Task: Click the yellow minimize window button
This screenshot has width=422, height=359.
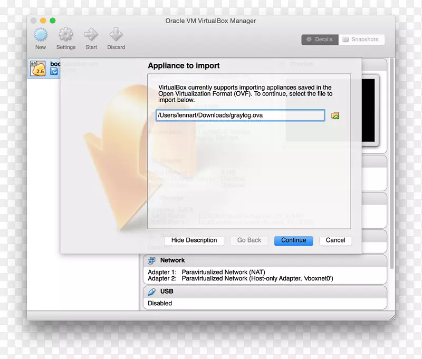Action: coord(43,21)
